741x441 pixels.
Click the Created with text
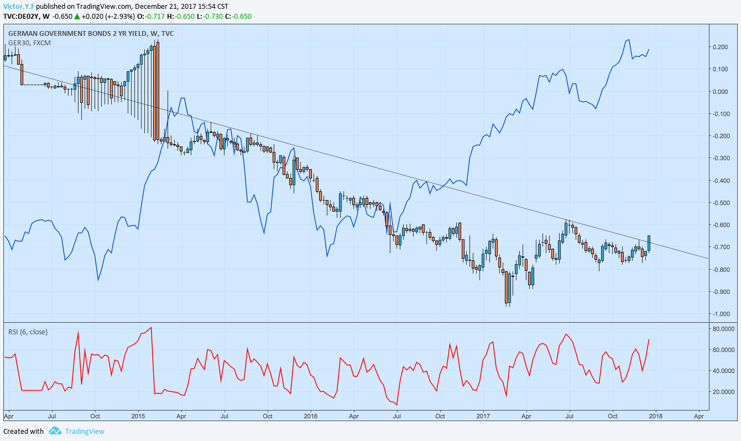23,431
